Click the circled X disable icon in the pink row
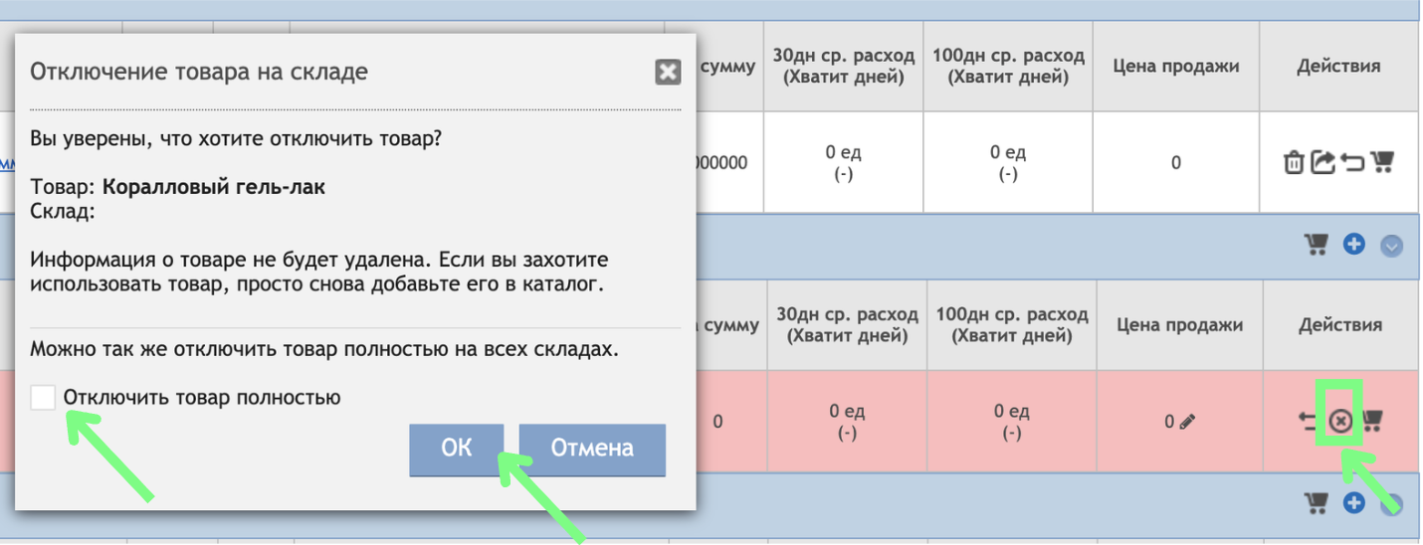The image size is (1423, 545). pos(1340,422)
